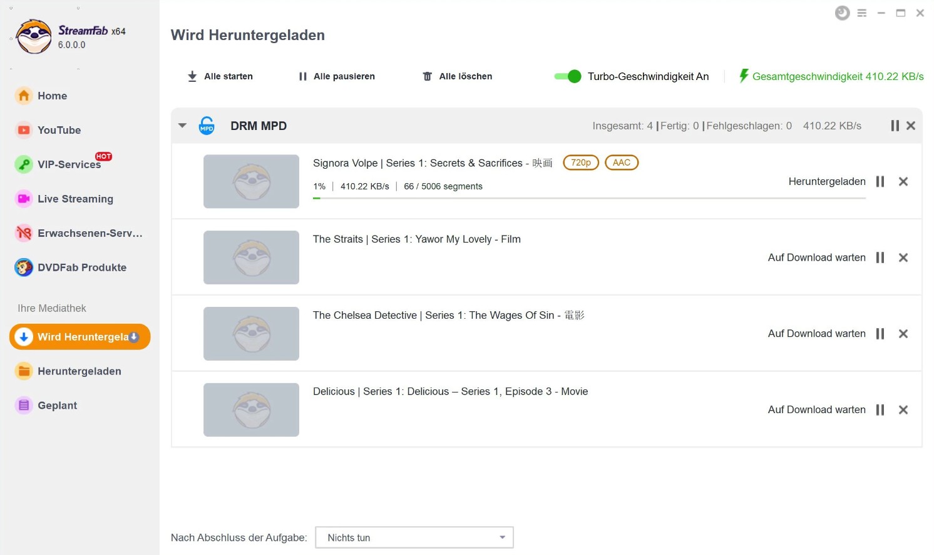Screen dimensions: 934x555
Task: Maximize the StreamFab window
Action: click(x=901, y=13)
